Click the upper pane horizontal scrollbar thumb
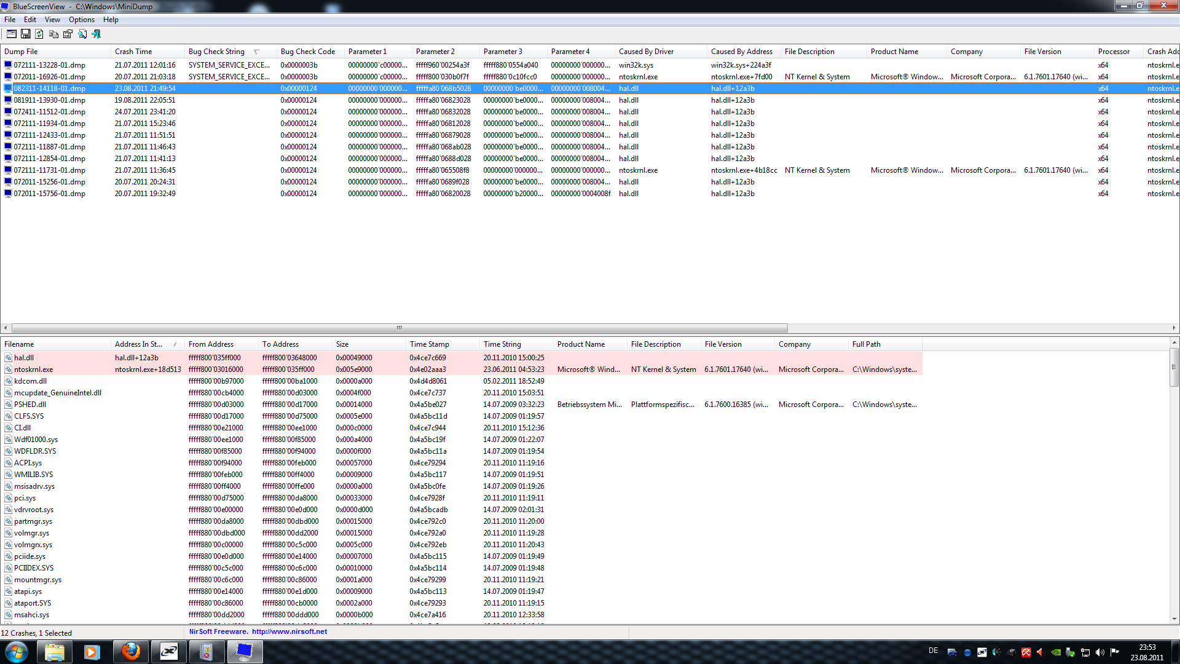Screen dimensions: 1180x664 pyautogui.click(x=399, y=328)
